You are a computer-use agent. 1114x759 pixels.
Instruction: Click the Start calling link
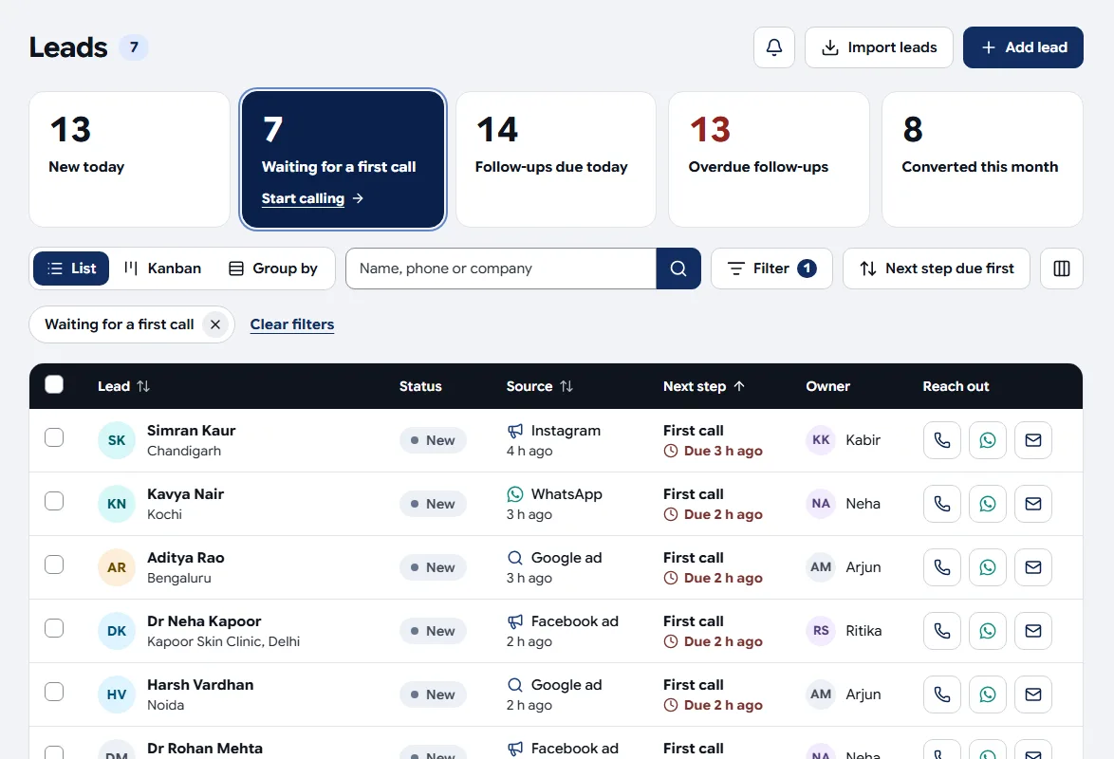point(312,198)
